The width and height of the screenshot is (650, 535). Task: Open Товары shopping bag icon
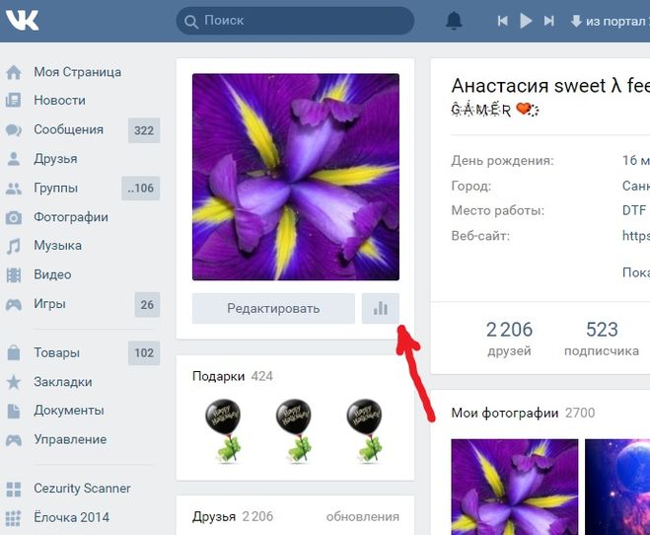pyautogui.click(x=13, y=353)
